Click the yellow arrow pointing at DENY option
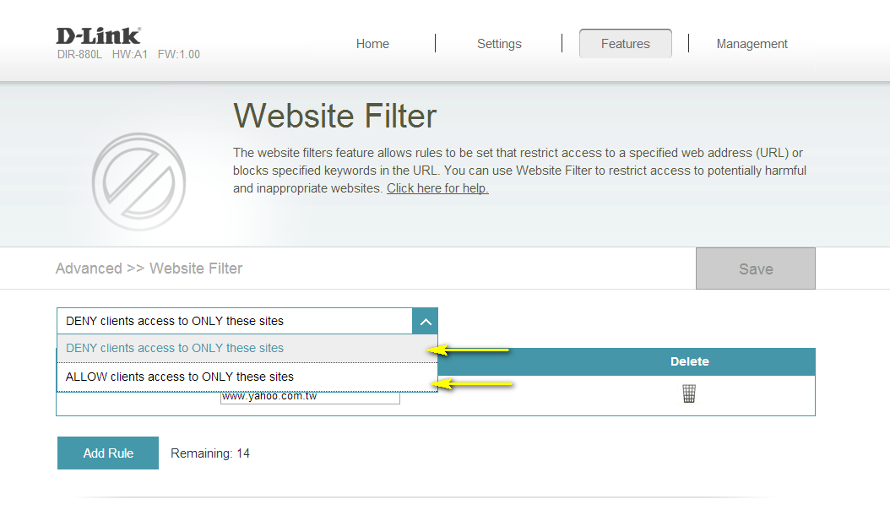 [x=473, y=349]
